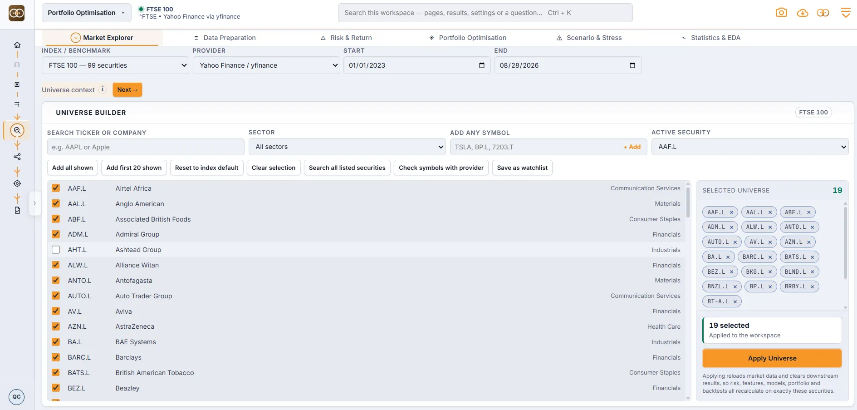Open the collapse menu icon at top right
This screenshot has height=410, width=857.
[846, 13]
